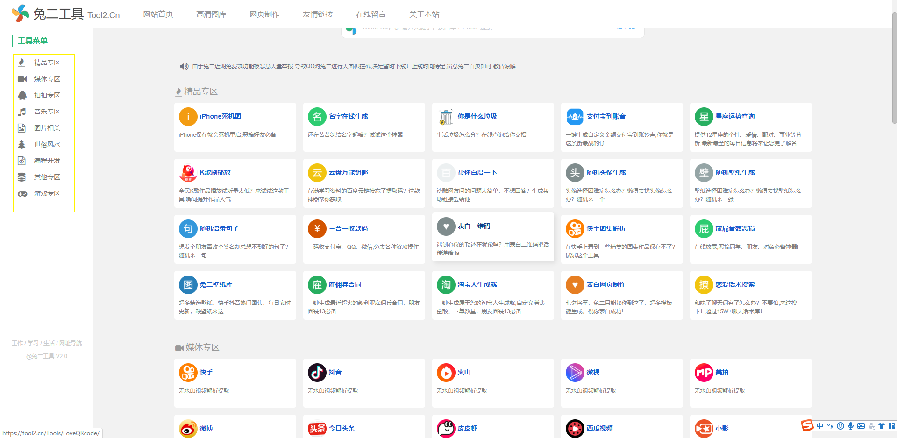Open the 帮你百度一下 tool link
This screenshot has height=438, width=897.
click(x=477, y=173)
